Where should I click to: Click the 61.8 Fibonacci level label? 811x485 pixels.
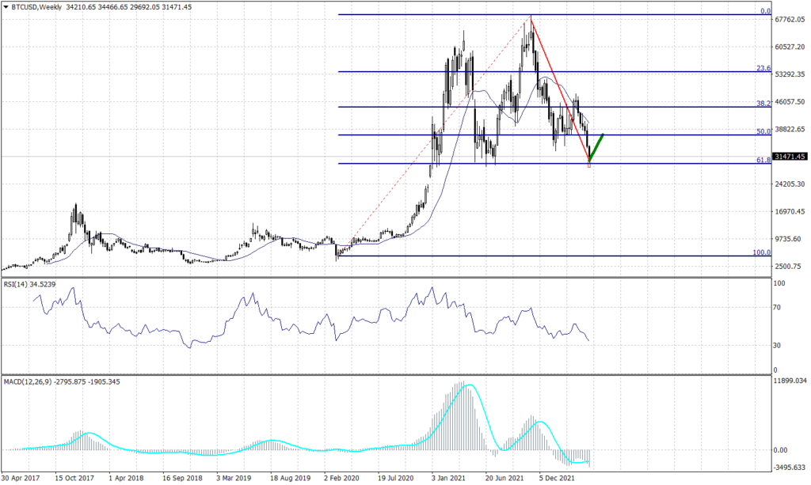coord(763,160)
